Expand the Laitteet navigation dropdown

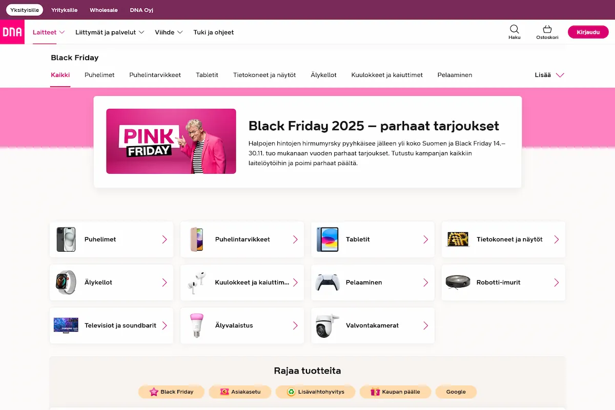click(49, 32)
